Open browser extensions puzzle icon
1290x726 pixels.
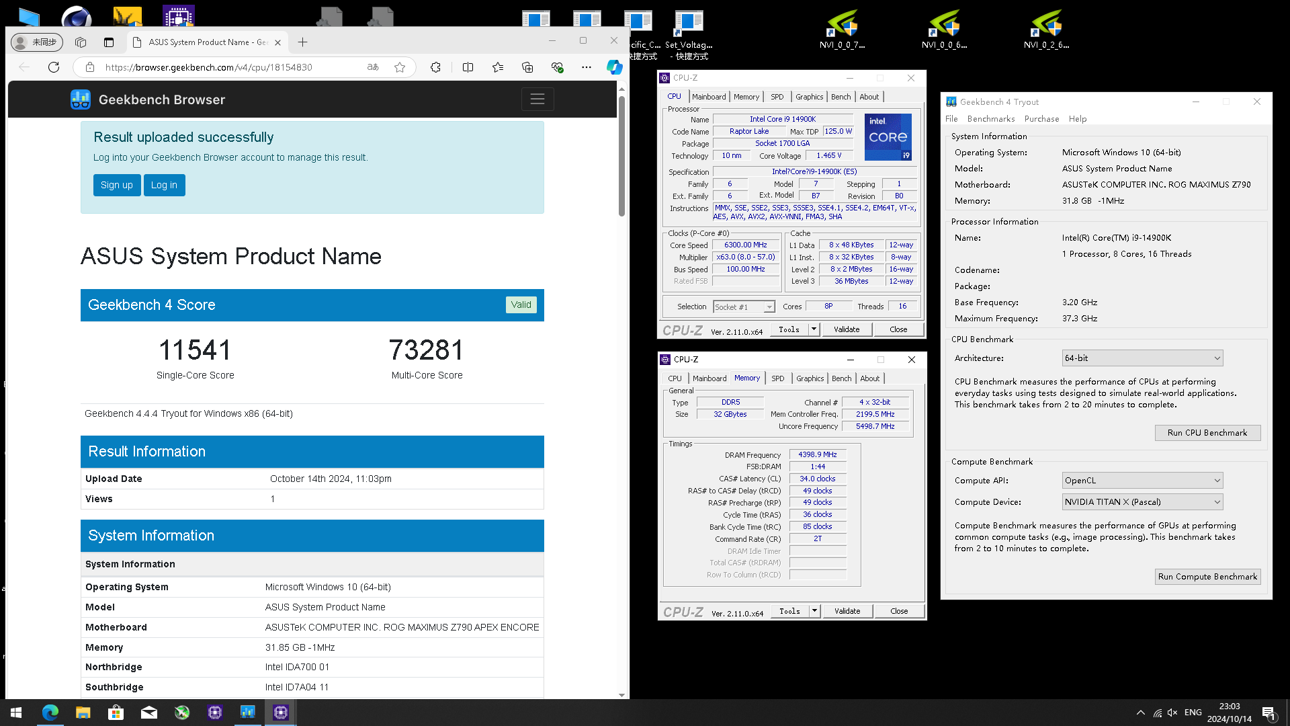[435, 67]
